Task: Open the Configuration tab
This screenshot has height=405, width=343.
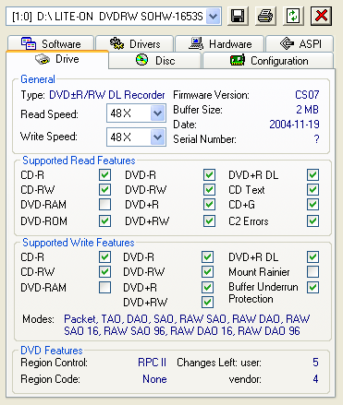Action: [x=268, y=60]
